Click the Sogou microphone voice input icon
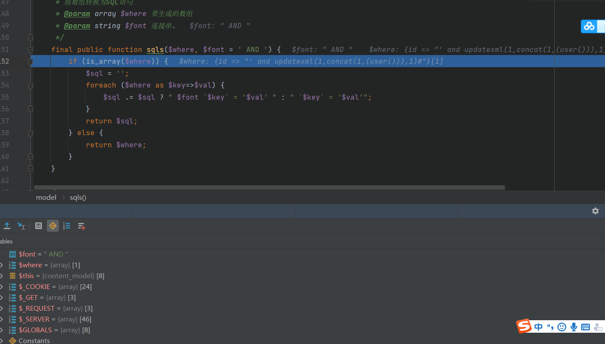The image size is (605, 344). pos(573,327)
